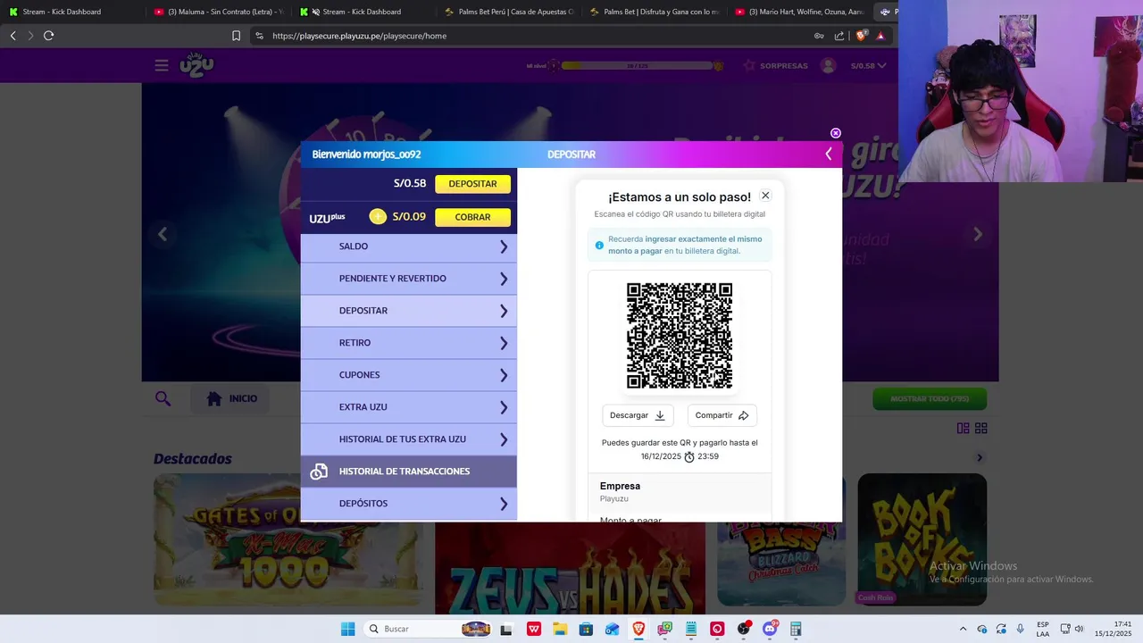Switch to Palms Bet Perú Casa de Apuestas tab
Image resolution: width=1143 pixels, height=643 pixels.
pos(509,12)
